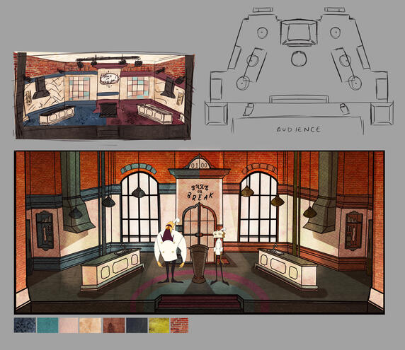Pick the yellow-green swatch

(x=159, y=325)
